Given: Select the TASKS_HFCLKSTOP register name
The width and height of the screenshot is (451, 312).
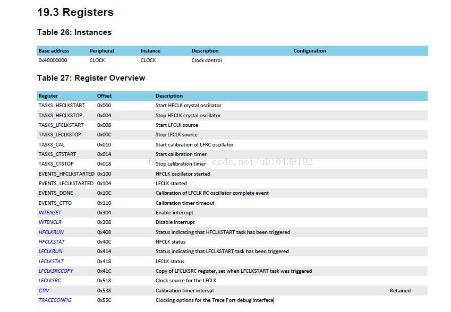Looking at the screenshot, I should (61, 116).
